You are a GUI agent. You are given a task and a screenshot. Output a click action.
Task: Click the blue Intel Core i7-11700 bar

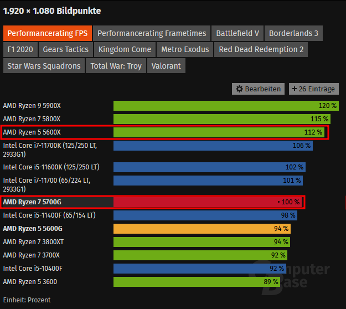pos(208,181)
